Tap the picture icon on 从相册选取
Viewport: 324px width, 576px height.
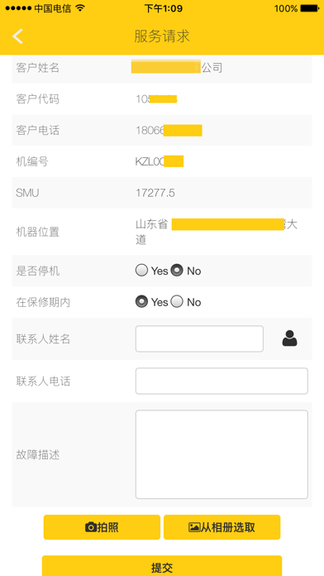[194, 527]
